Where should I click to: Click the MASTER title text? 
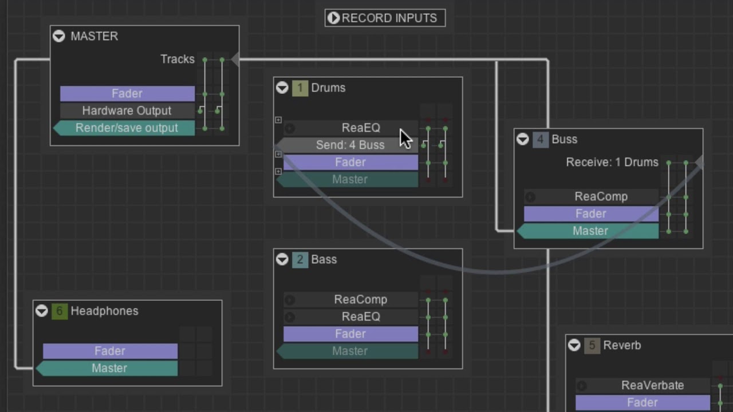tap(94, 36)
